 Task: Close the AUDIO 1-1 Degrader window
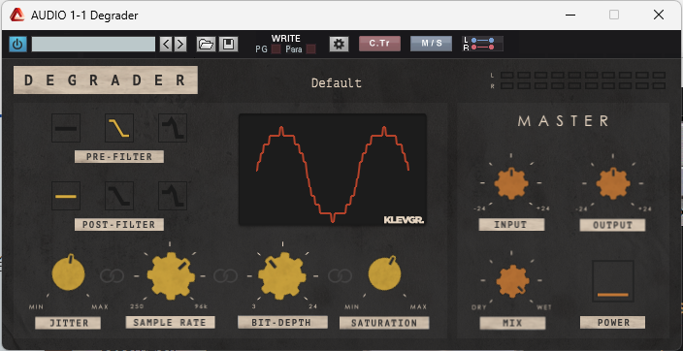tap(659, 15)
